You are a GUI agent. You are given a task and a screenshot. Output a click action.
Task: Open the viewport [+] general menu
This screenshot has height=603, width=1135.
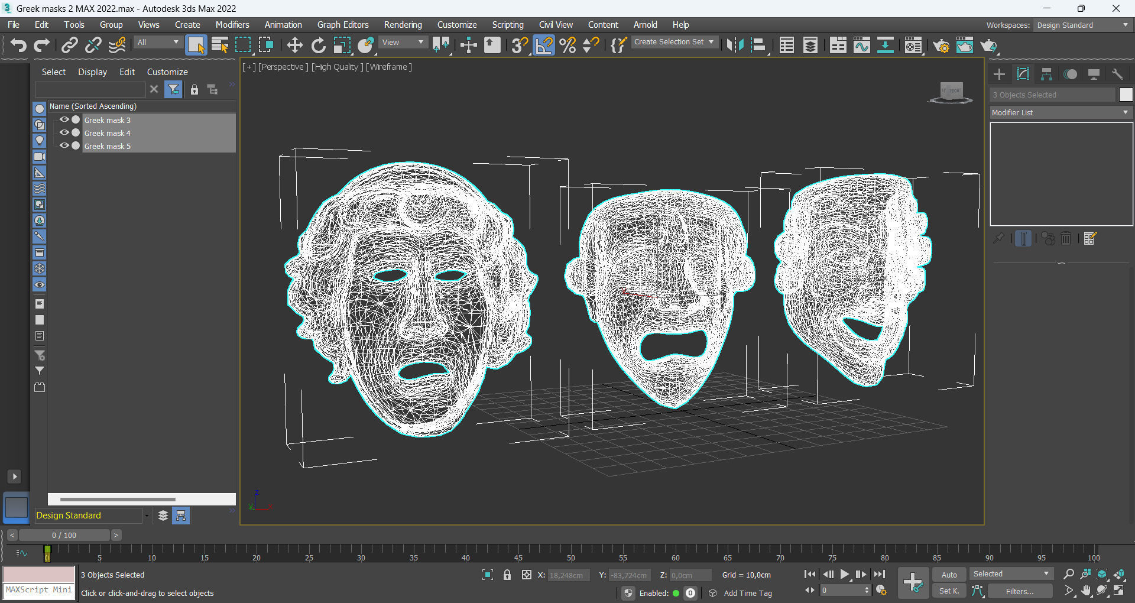coord(249,67)
